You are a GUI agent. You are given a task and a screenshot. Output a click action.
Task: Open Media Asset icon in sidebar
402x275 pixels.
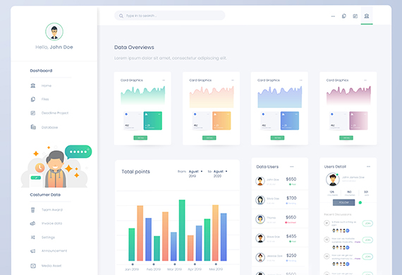pos(33,266)
